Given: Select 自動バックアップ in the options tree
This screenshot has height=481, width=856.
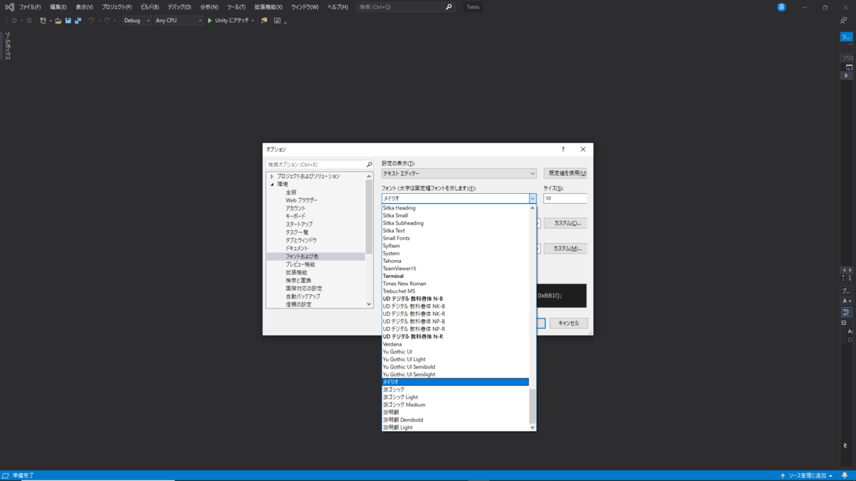Looking at the screenshot, I should coord(303,296).
